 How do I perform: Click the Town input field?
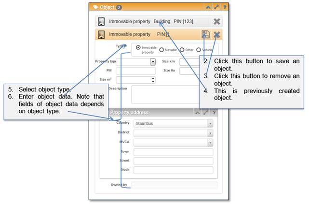[173, 152]
